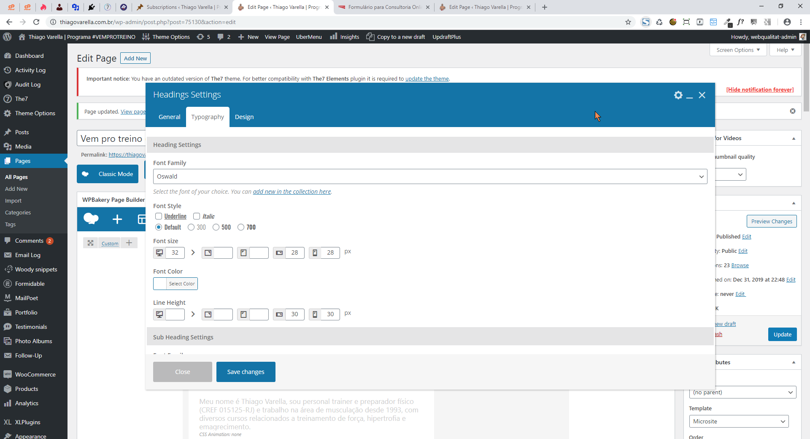Viewport: 810px width, 439px height.
Task: Enable the Italic font style checkbox
Action: click(197, 216)
